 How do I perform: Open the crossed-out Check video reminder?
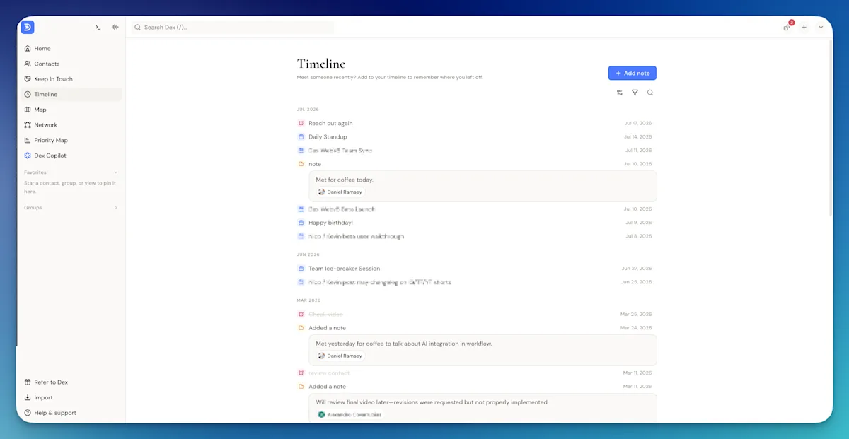click(325, 315)
